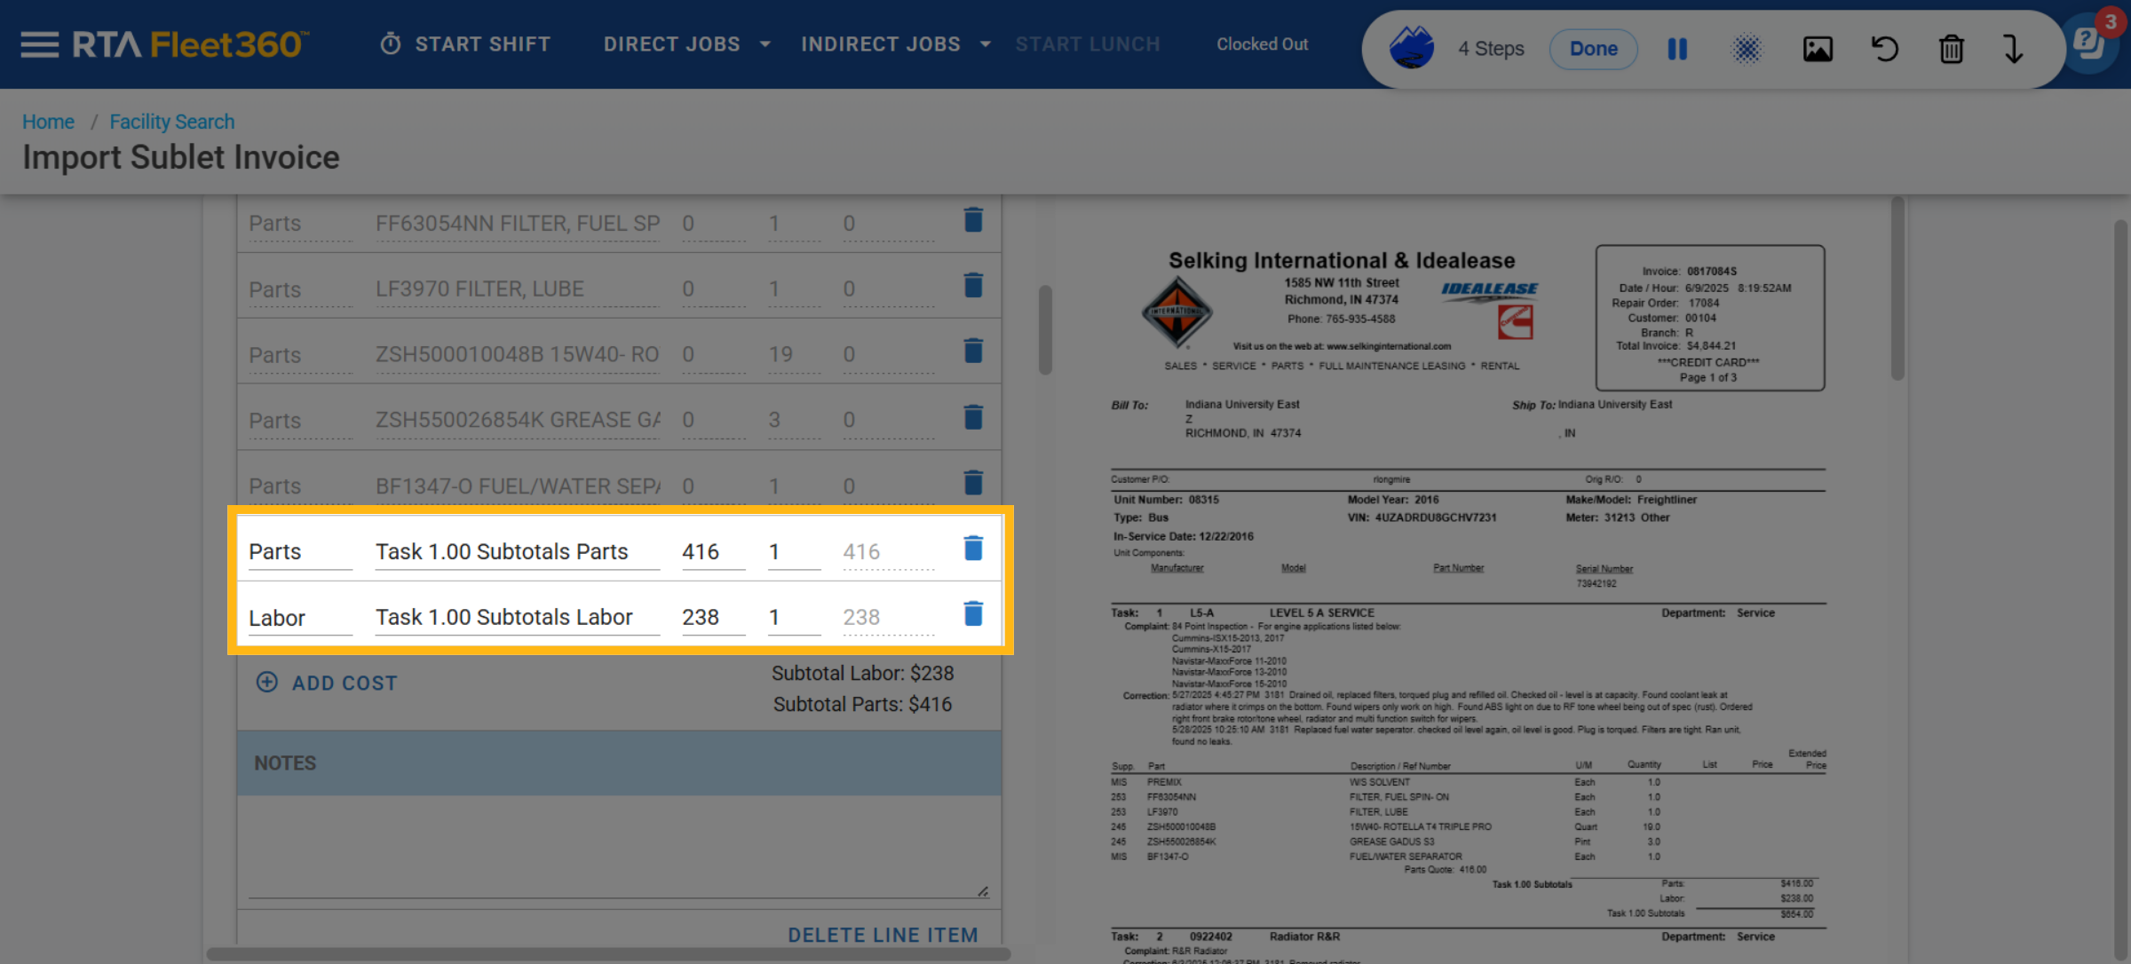Remove the ZSH550026854K GREASE line item
Screen dimensions: 2131x964
tap(973, 417)
